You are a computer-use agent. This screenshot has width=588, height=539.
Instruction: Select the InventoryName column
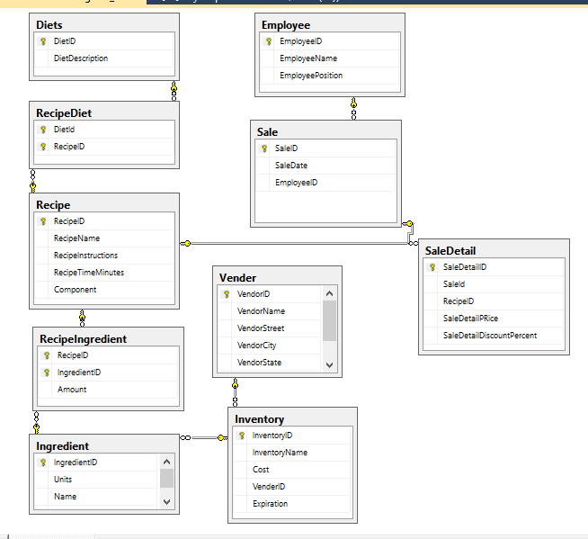pyautogui.click(x=292, y=453)
